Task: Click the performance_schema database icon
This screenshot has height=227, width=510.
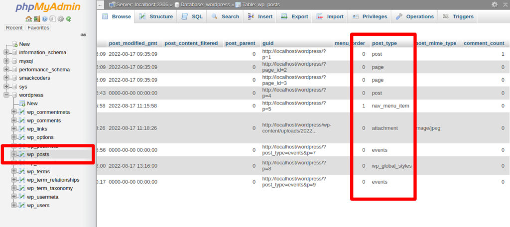Action: point(14,70)
